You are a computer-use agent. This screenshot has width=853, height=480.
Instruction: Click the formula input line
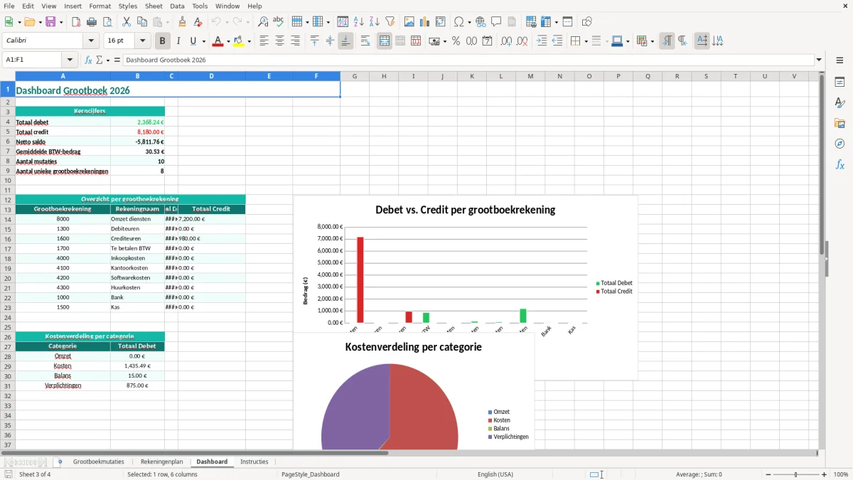[x=468, y=60]
